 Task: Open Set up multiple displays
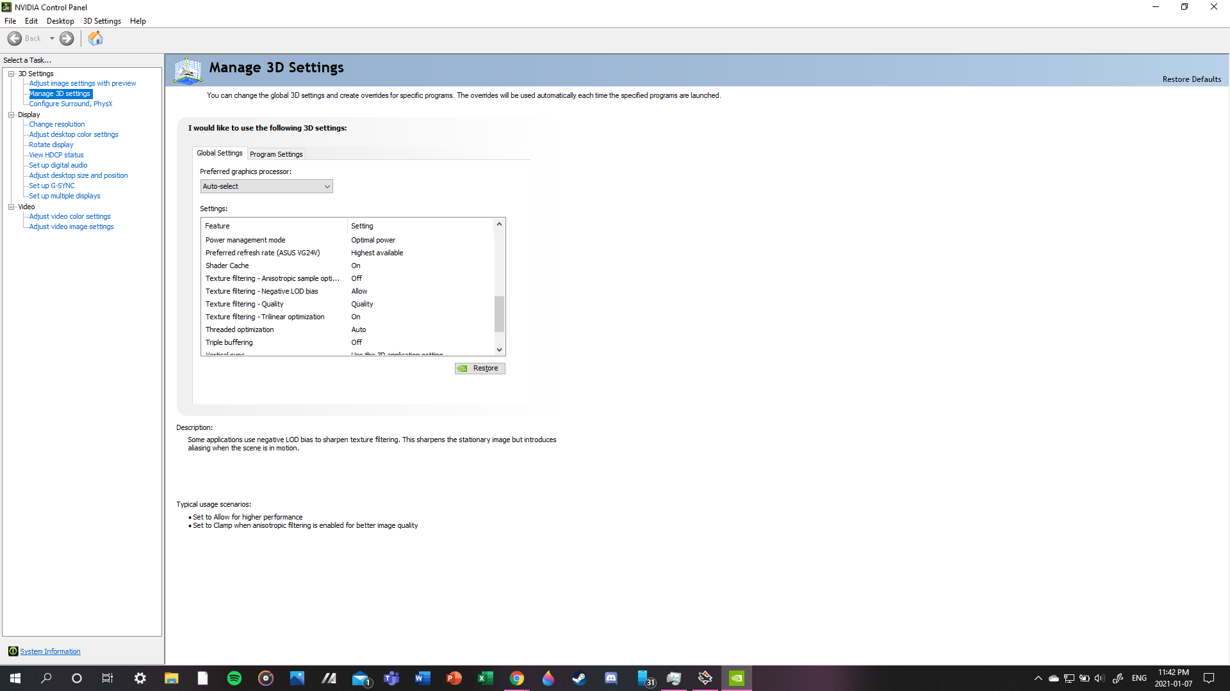(x=65, y=196)
